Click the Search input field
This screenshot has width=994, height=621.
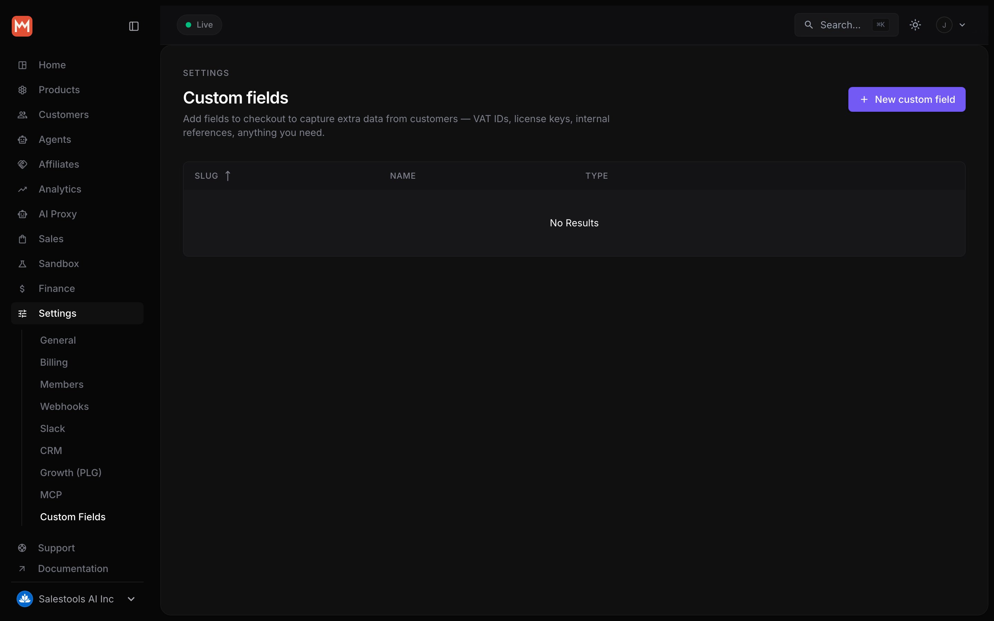pyautogui.click(x=847, y=25)
